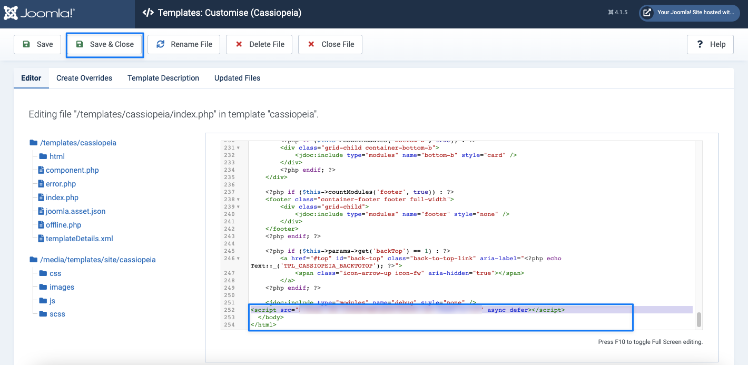Click the red X on Close File

[311, 44]
